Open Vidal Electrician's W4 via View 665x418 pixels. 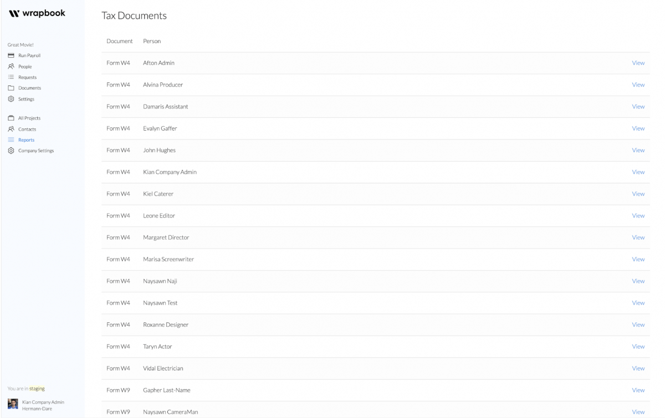(x=638, y=368)
